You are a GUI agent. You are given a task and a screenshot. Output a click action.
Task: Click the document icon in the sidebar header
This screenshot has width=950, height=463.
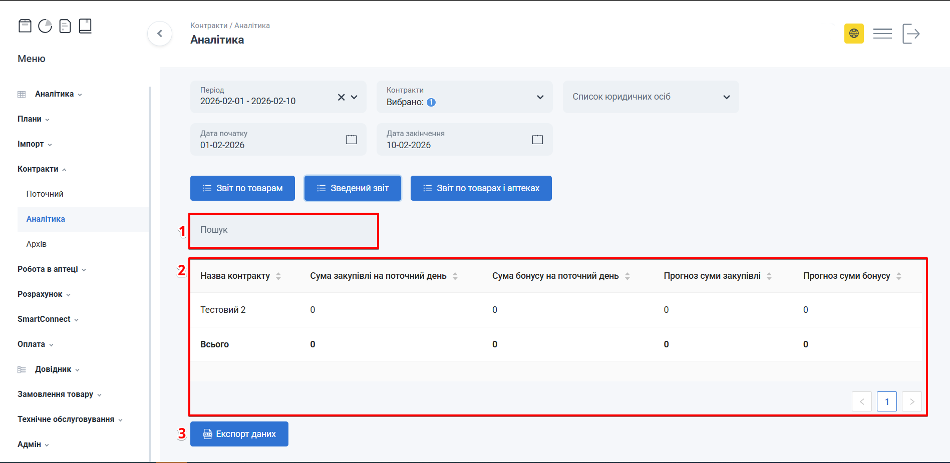click(65, 26)
